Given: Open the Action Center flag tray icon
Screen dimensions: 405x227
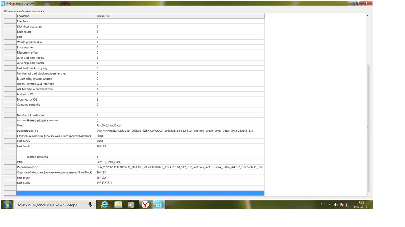Looking at the screenshot, I should pos(342,205).
